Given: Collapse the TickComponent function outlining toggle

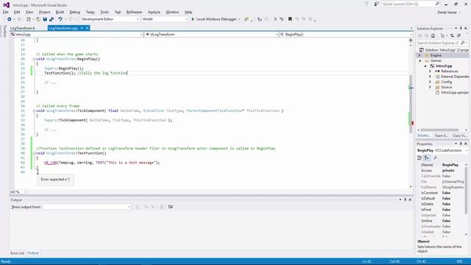Looking at the screenshot, I should (34, 111).
